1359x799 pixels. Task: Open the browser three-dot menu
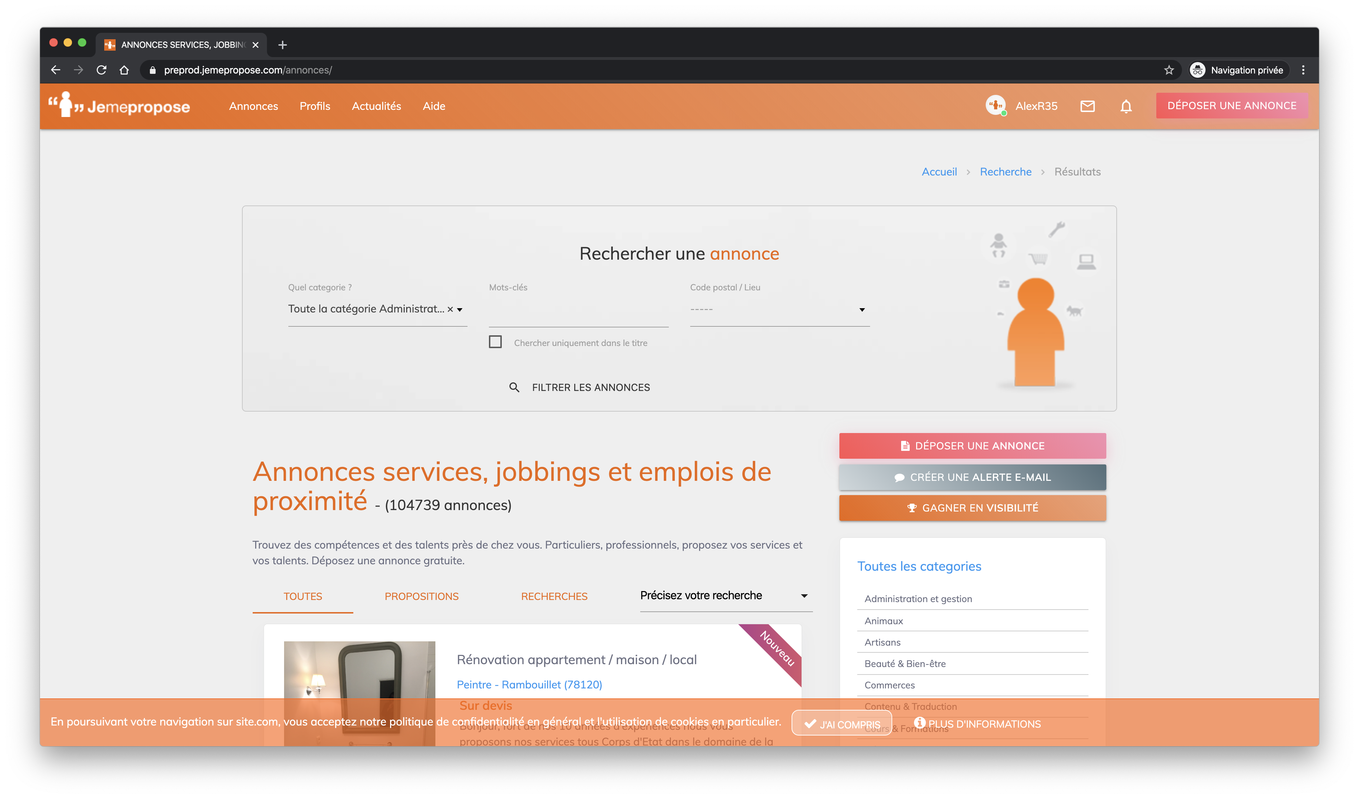(1303, 70)
